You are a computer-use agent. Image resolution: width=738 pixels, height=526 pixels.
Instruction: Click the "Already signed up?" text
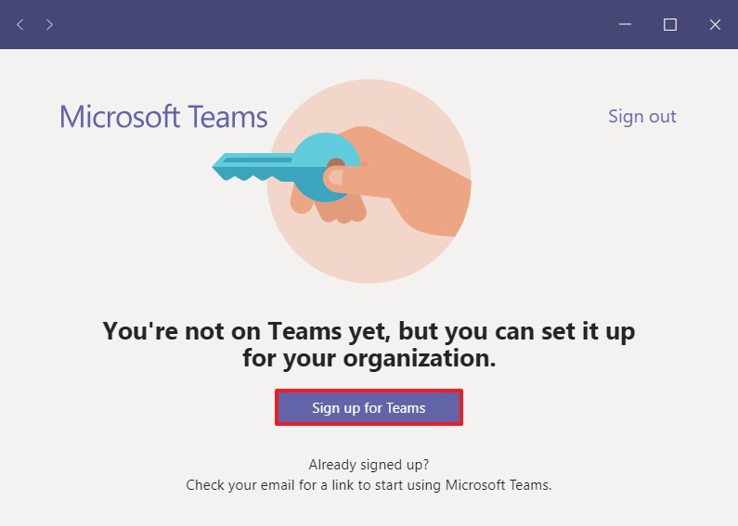click(x=369, y=465)
